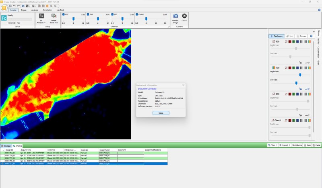Undo with the quick access arrow
The width and height of the screenshot is (322, 188).
(14, 6)
